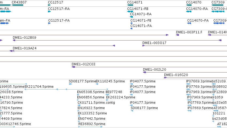This screenshot has width=227, height=128.
Task: Click the CR43807 gene label
Action: pyautogui.click(x=19, y=2)
